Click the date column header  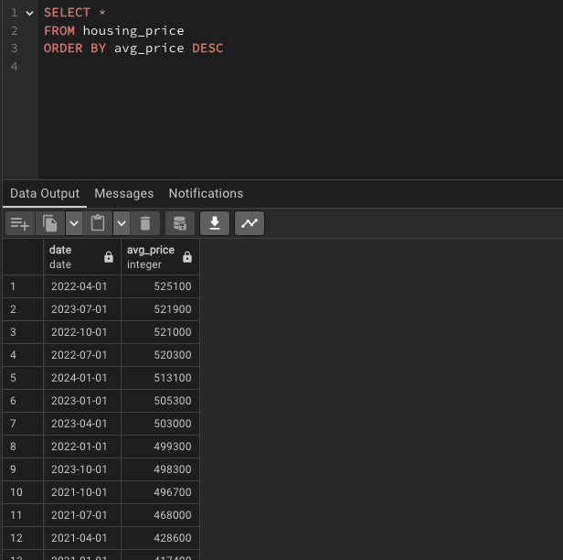coord(82,257)
